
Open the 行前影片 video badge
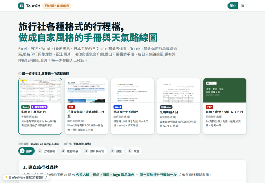pos(39,107)
